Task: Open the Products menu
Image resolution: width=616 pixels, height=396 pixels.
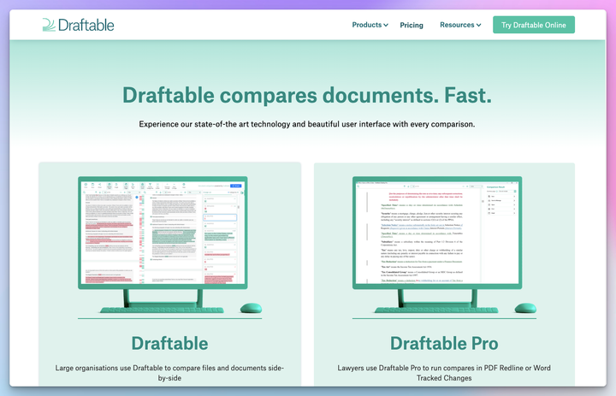Action: [x=366, y=25]
